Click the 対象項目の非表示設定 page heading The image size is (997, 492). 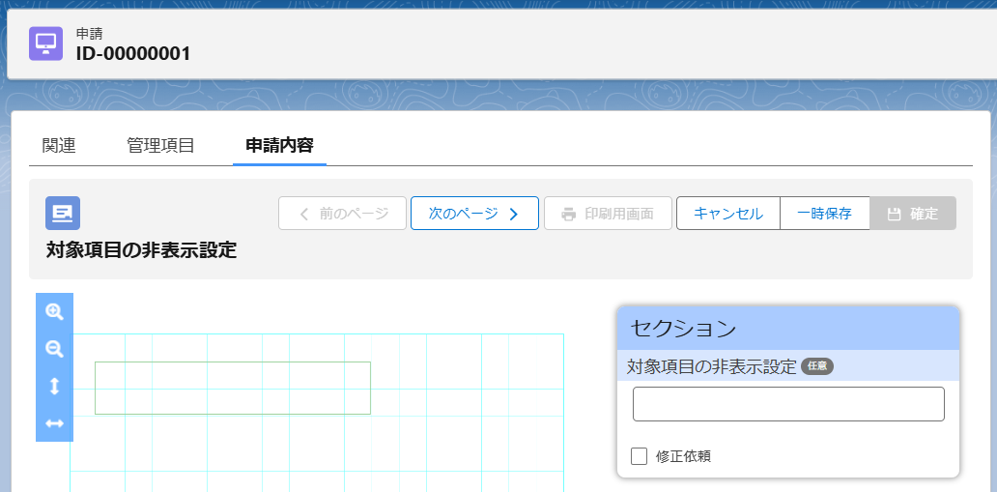141,250
